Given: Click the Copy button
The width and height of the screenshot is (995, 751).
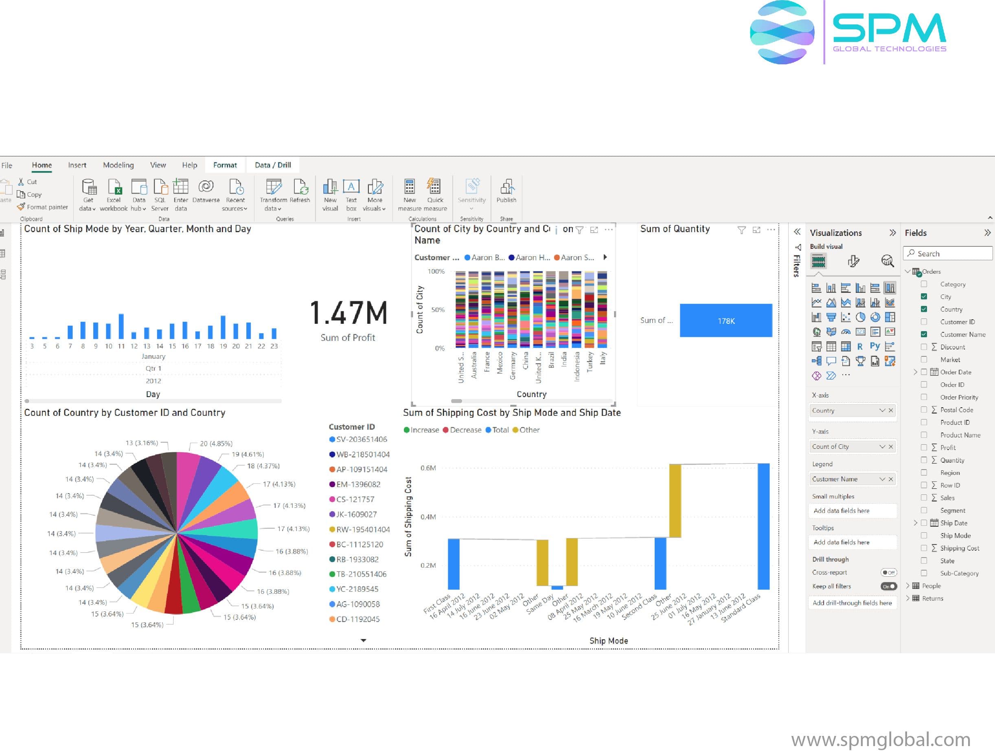Looking at the screenshot, I should 30,194.
